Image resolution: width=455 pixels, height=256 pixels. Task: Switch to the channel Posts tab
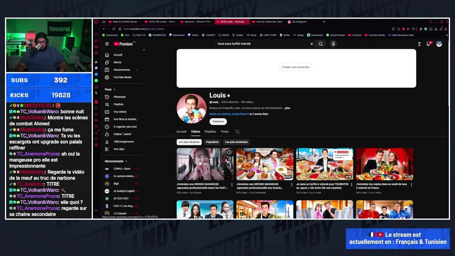[x=225, y=132]
